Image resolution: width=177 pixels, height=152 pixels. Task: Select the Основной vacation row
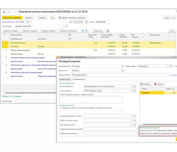pos(158,93)
